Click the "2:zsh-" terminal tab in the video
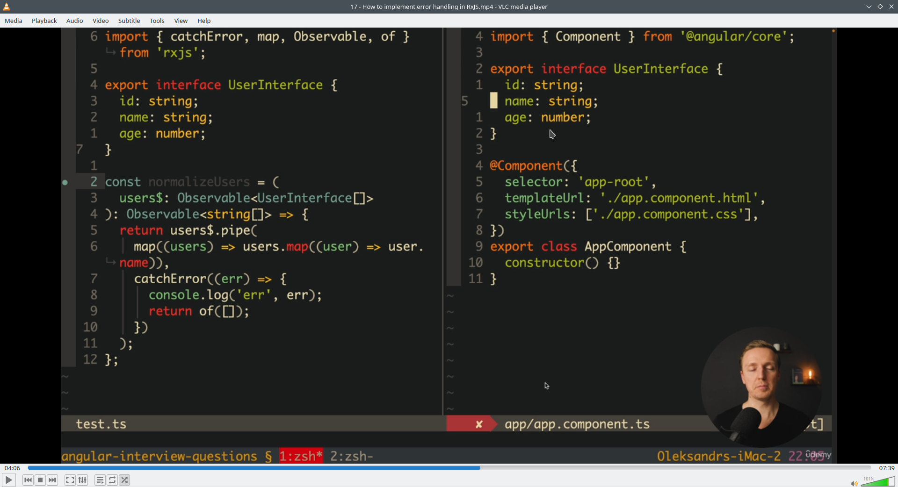 [352, 456]
